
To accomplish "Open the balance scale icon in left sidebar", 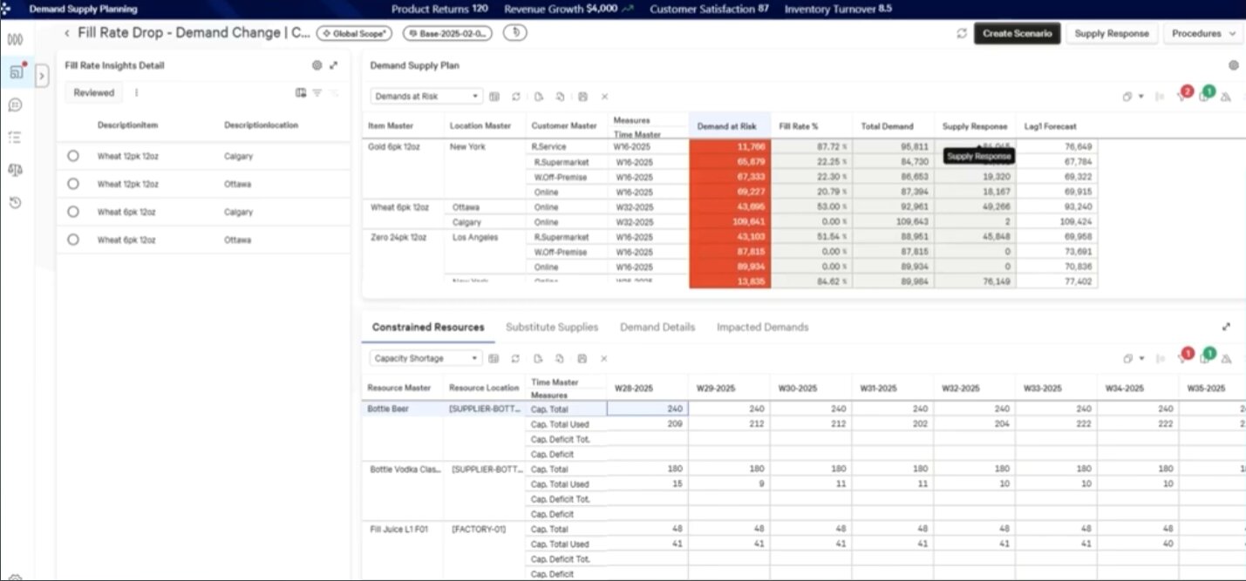I will coord(16,170).
